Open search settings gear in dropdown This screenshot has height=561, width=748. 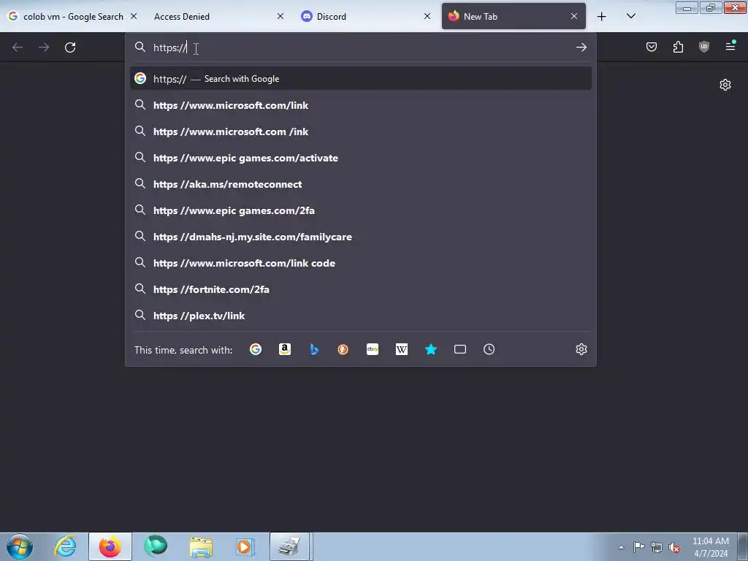tap(581, 349)
